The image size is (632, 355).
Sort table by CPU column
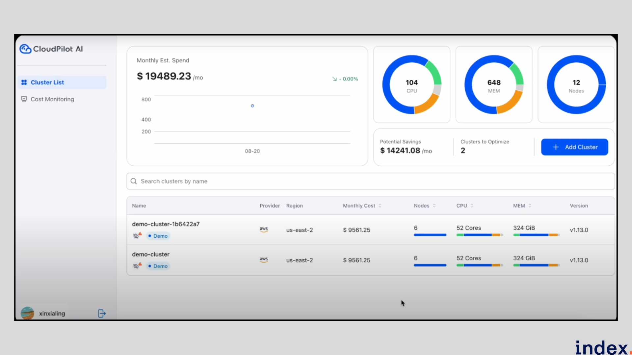472,206
